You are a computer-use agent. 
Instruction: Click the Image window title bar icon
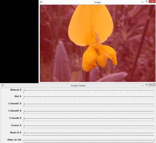pos(41,2)
